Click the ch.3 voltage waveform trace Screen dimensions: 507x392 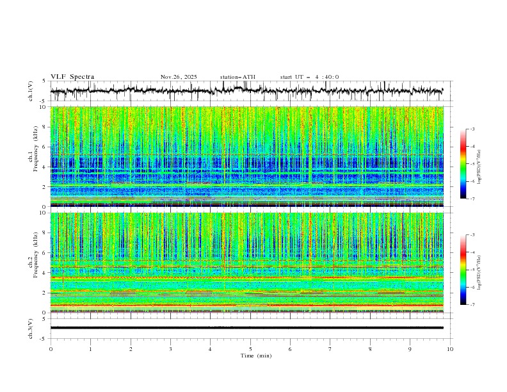click(x=246, y=328)
